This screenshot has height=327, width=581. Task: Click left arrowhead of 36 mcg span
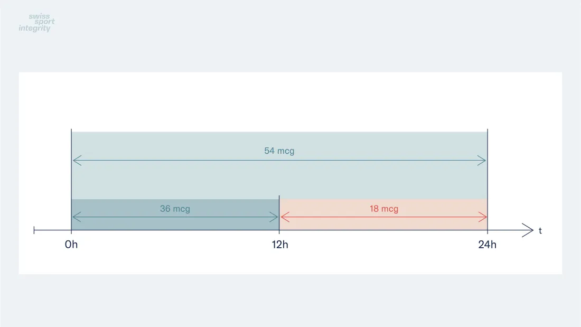point(77,217)
